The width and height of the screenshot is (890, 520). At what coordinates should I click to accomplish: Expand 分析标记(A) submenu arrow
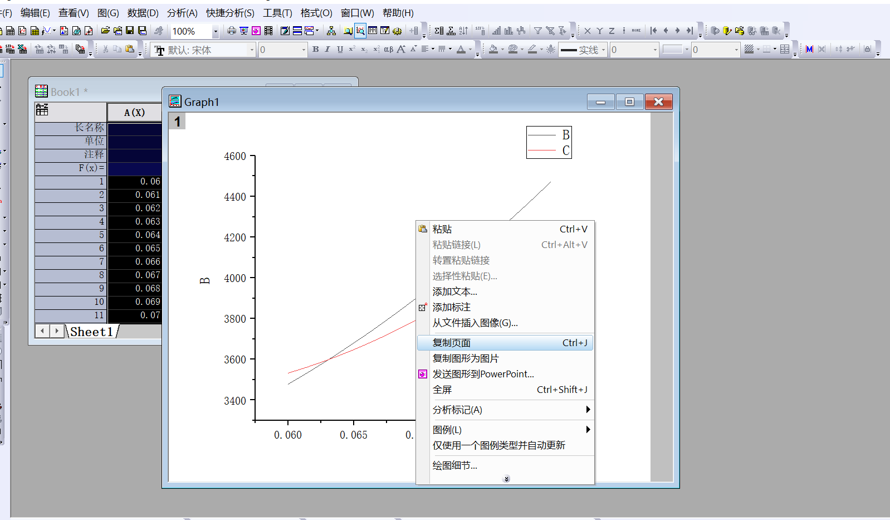(588, 410)
